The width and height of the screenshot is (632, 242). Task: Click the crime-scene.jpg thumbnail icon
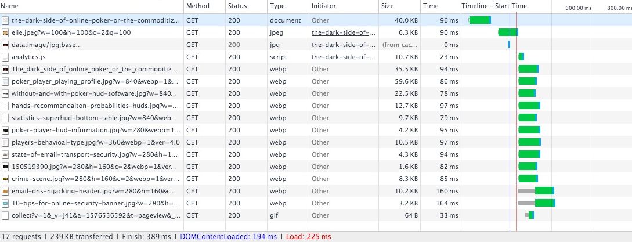tap(5, 179)
